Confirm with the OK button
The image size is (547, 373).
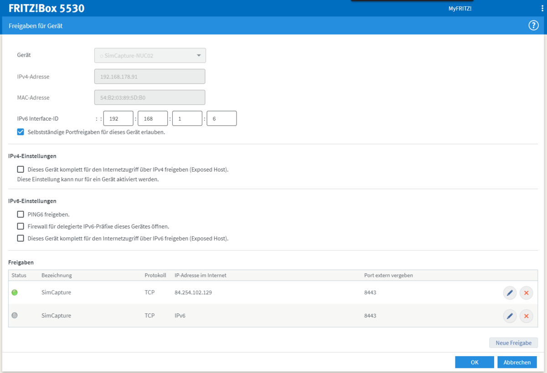474,362
